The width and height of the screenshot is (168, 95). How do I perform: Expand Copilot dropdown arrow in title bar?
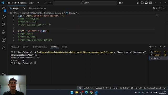pos(123,3)
